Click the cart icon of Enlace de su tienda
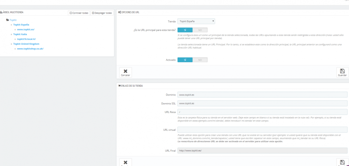This screenshot has width=349, height=166. [119, 86]
